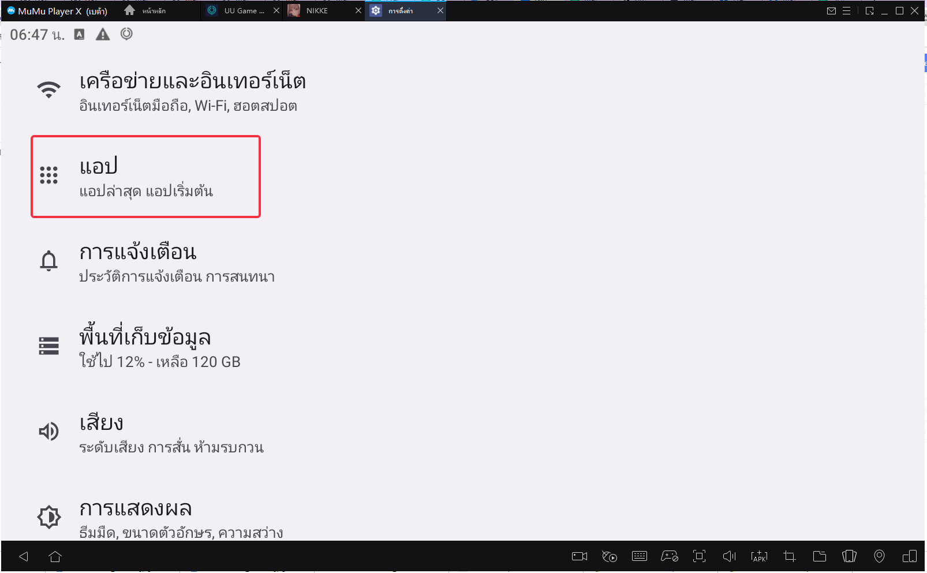Open the MuMu hamburger menu
927x573 pixels.
(x=846, y=11)
